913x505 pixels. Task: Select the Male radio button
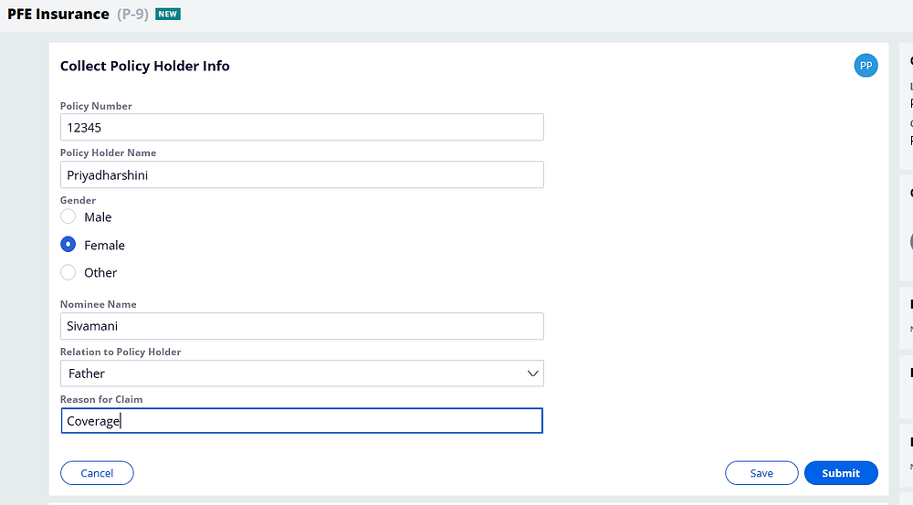point(68,216)
